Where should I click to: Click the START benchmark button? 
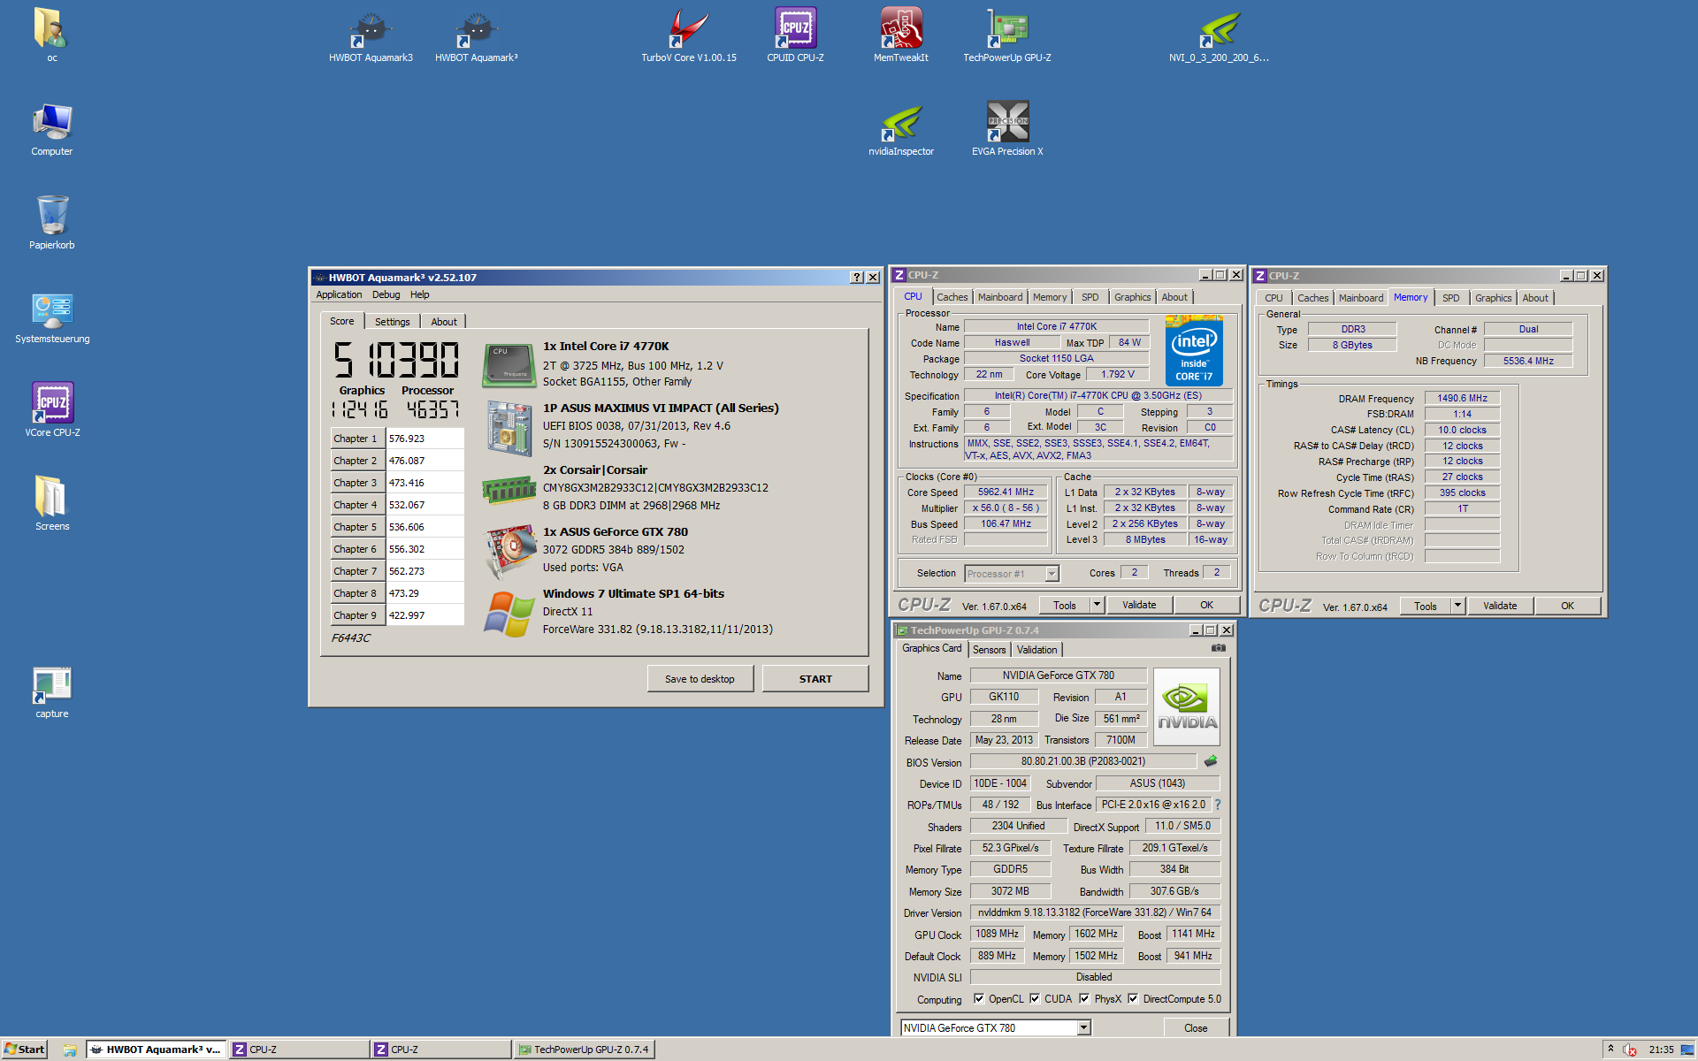coord(815,679)
